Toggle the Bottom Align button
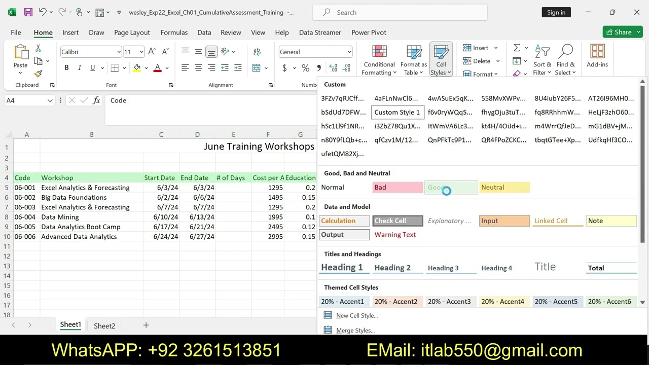The width and height of the screenshot is (649, 365). point(211,51)
